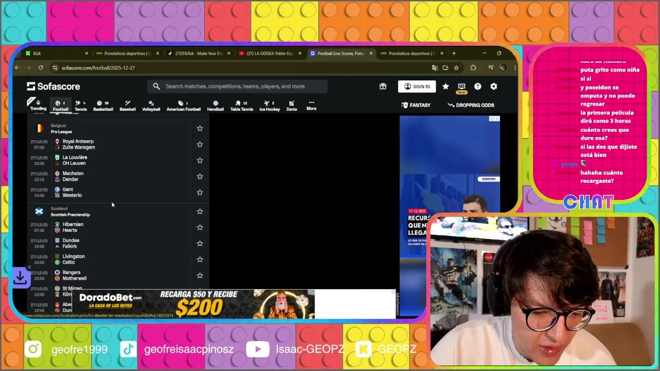Image resolution: width=660 pixels, height=371 pixels.
Task: Open browser extensions puzzle icon
Action: (x=473, y=68)
